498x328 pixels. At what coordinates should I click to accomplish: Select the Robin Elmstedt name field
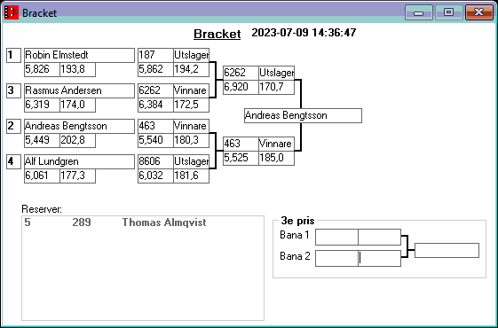click(x=79, y=55)
